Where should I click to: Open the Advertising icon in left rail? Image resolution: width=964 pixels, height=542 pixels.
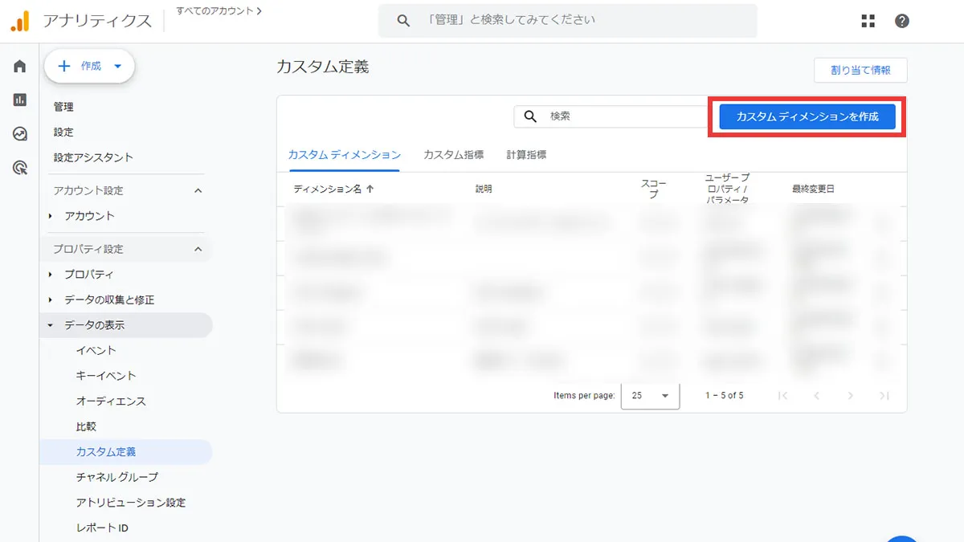pyautogui.click(x=20, y=168)
